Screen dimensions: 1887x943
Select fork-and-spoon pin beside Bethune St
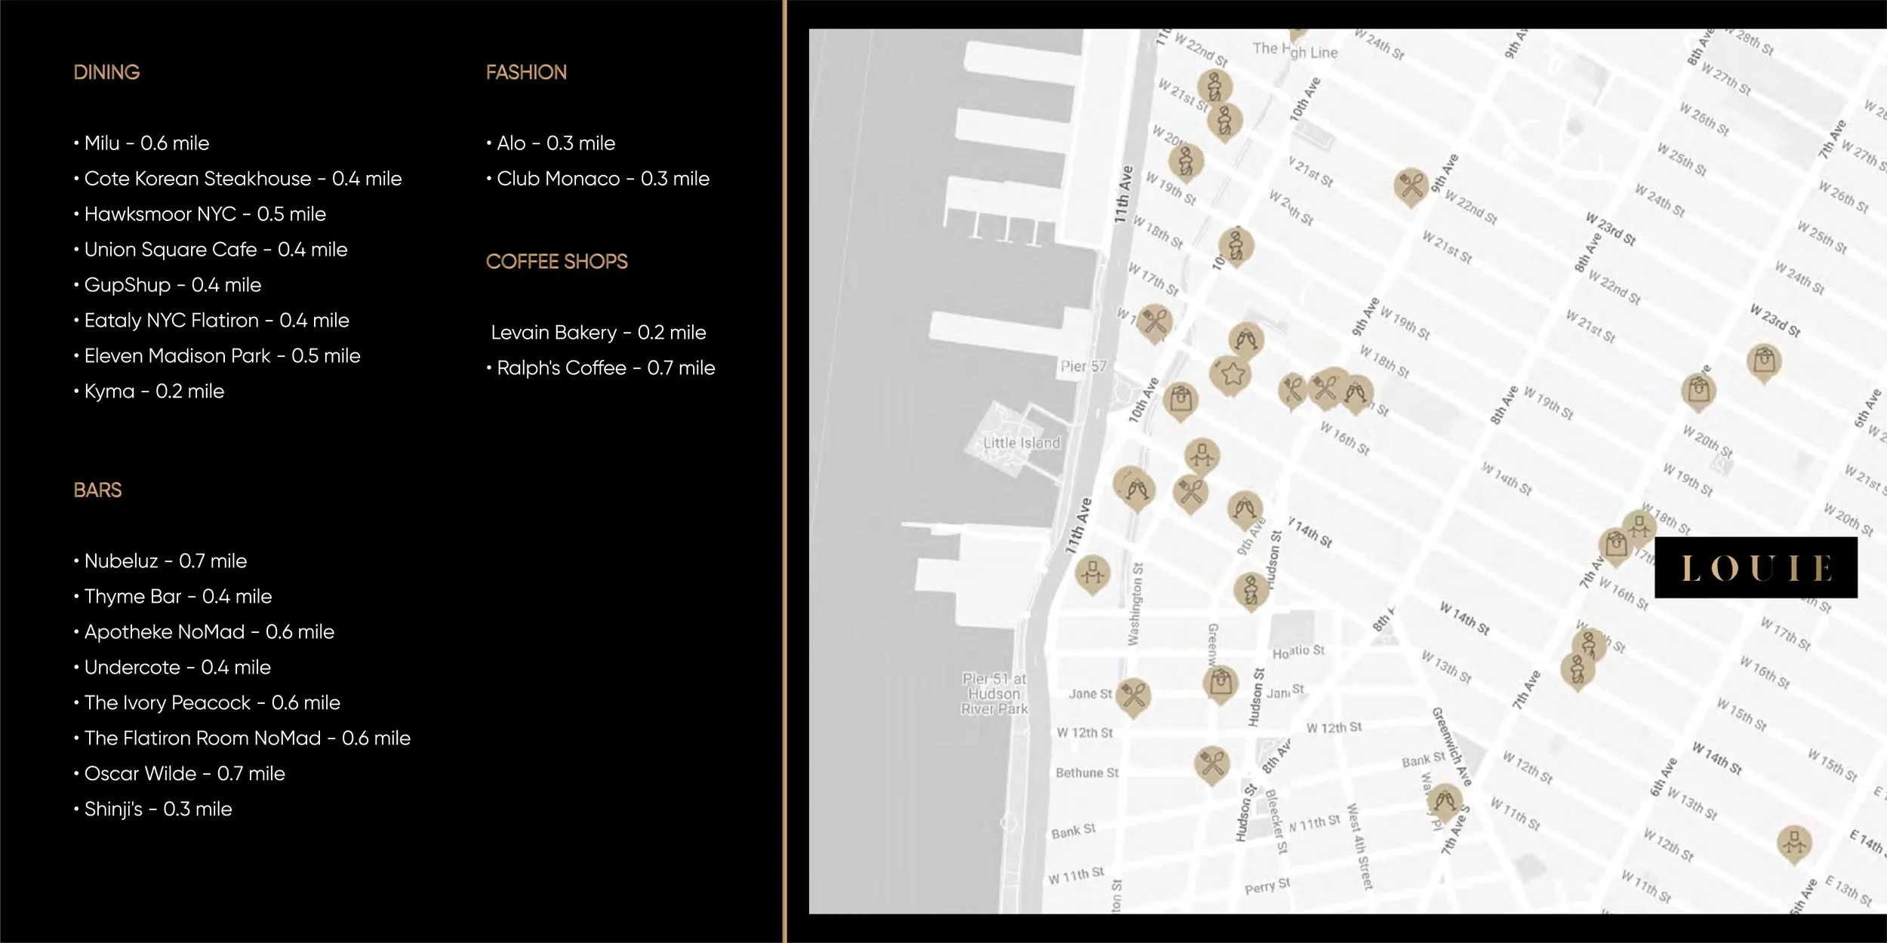(x=1212, y=763)
